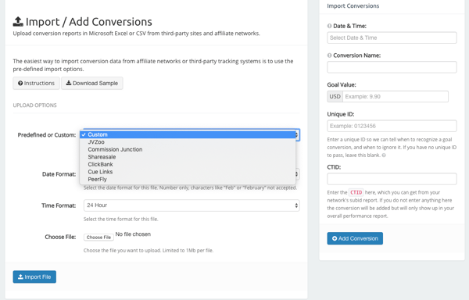The width and height of the screenshot is (469, 300).
Task: Choose JVZoo from the predefined list
Action: pyautogui.click(x=188, y=142)
